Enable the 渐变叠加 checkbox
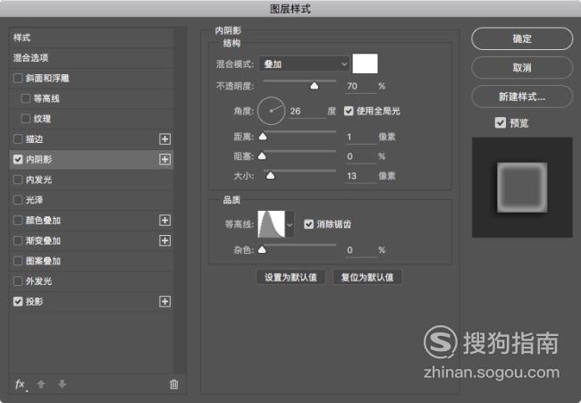Viewport: 581px width, 403px height. (18, 240)
